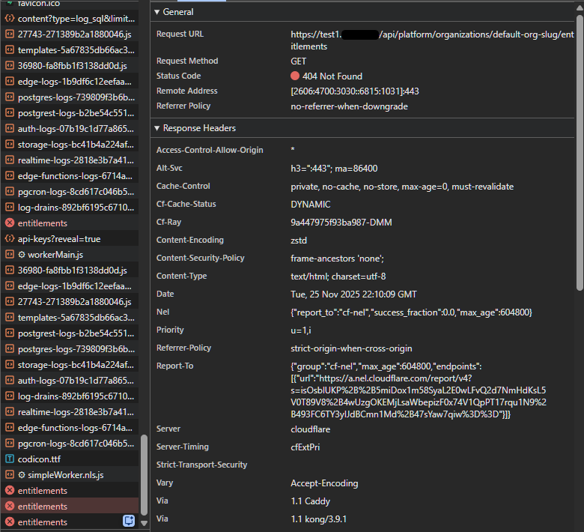Click the Cache-Control header value
The height and width of the screenshot is (532, 584).
click(402, 187)
